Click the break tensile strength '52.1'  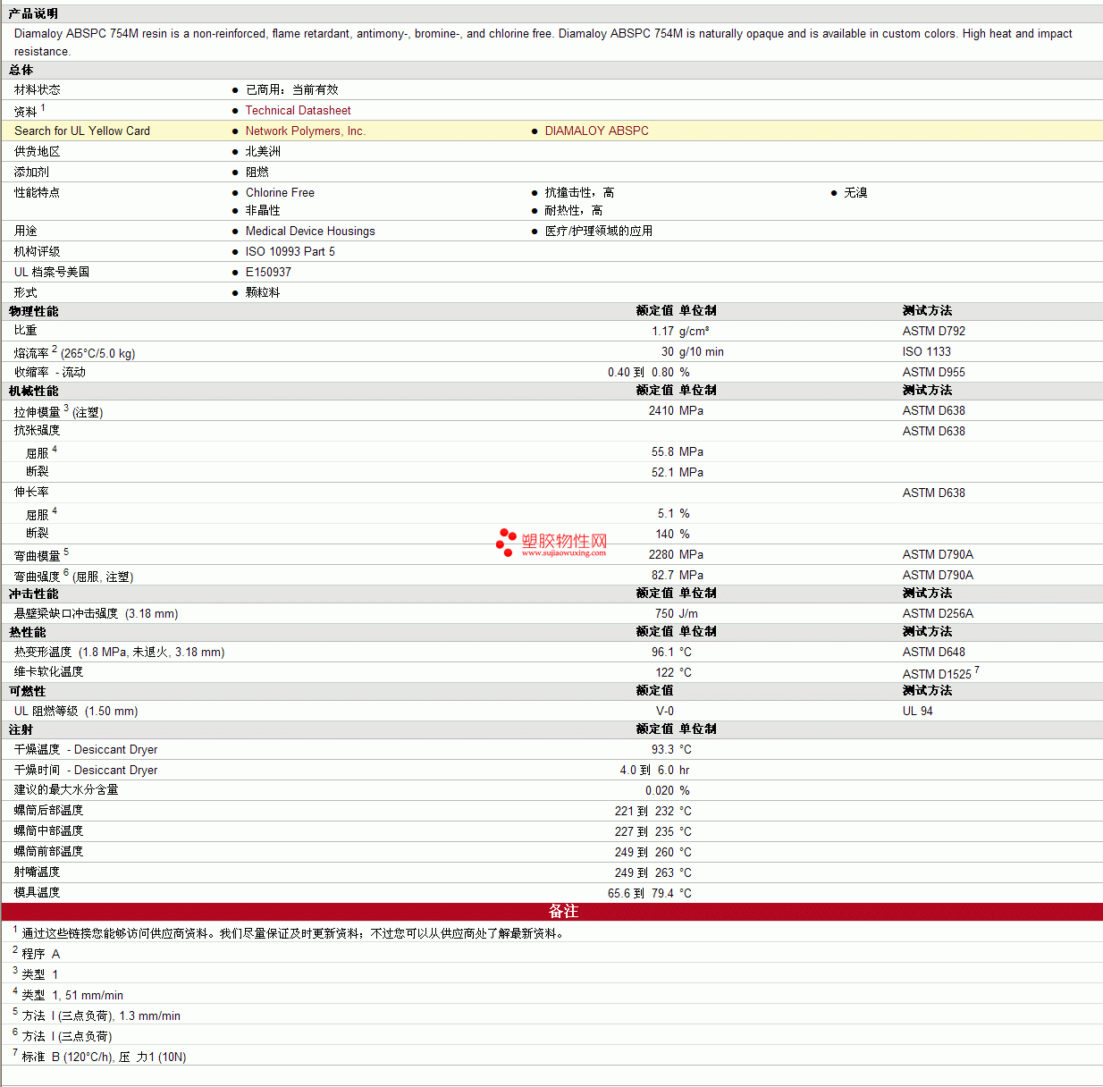[662, 472]
